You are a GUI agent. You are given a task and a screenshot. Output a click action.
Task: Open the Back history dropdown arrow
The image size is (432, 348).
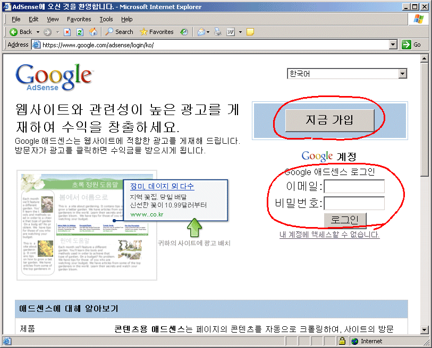38,32
